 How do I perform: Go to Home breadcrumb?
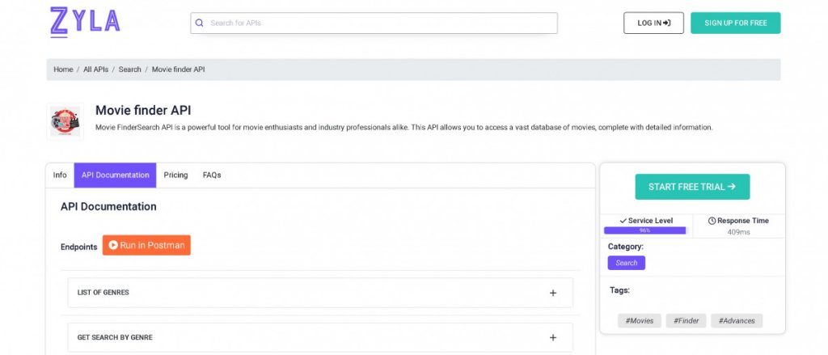[x=63, y=70]
